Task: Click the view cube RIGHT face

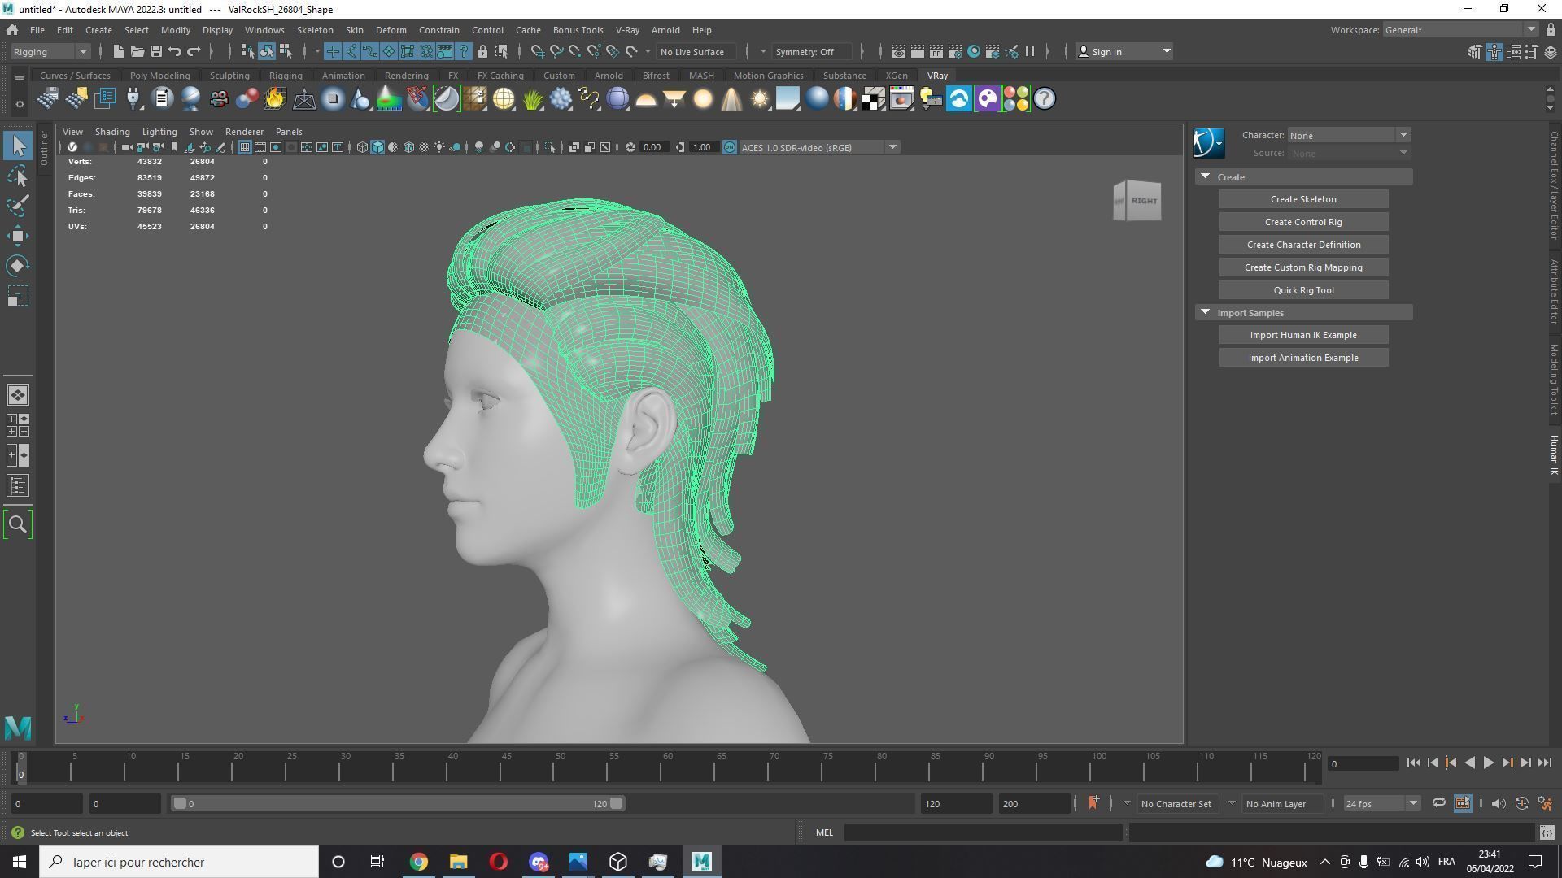Action: point(1144,201)
